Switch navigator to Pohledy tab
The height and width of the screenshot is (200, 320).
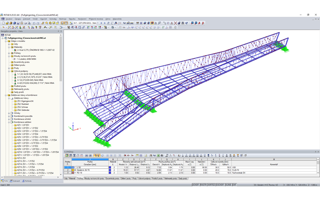(x=27, y=181)
